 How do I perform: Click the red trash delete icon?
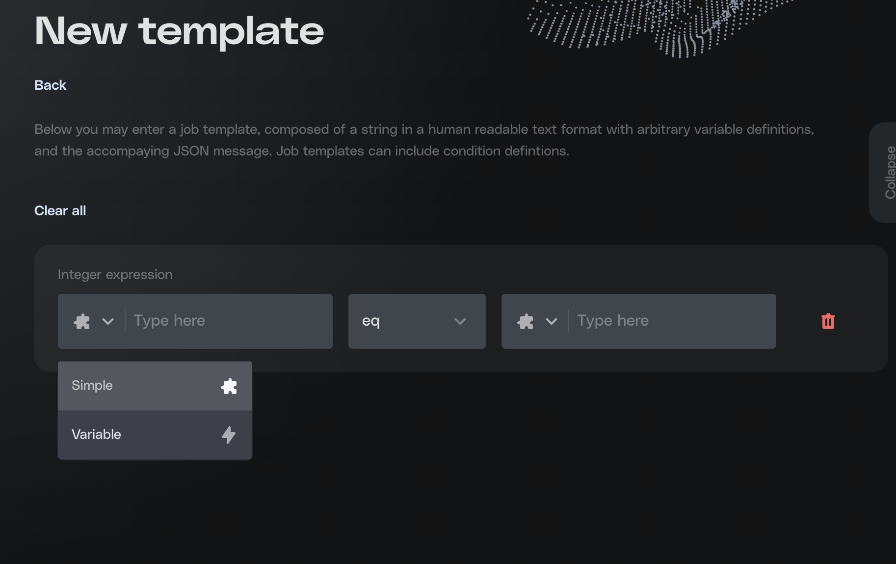point(828,321)
